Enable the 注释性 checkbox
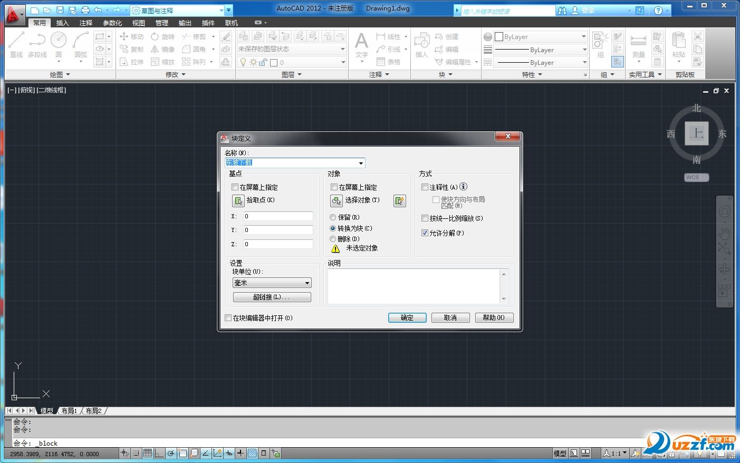 [x=425, y=187]
